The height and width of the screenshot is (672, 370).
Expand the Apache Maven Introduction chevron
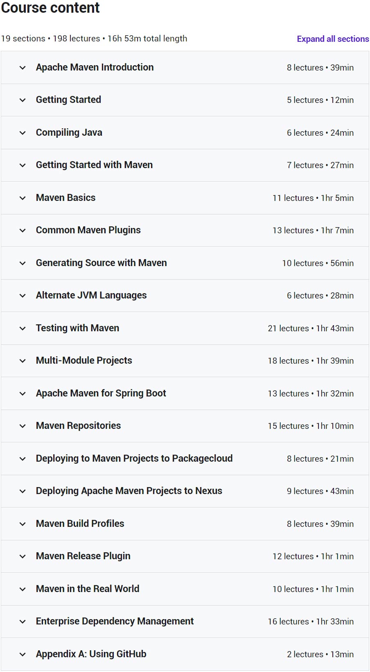pyautogui.click(x=23, y=68)
